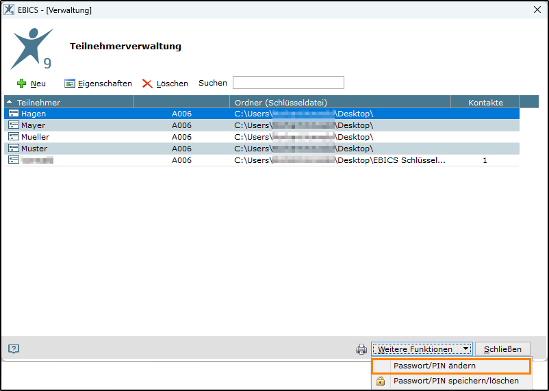Select the Muster participant row

261,149
